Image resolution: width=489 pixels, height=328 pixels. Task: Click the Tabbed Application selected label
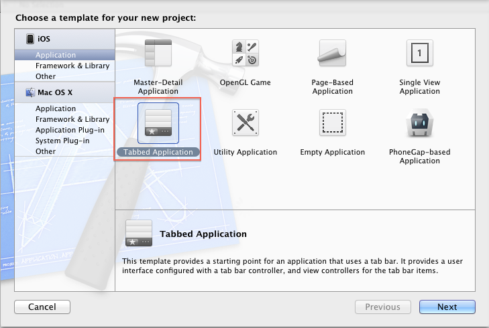click(x=158, y=152)
